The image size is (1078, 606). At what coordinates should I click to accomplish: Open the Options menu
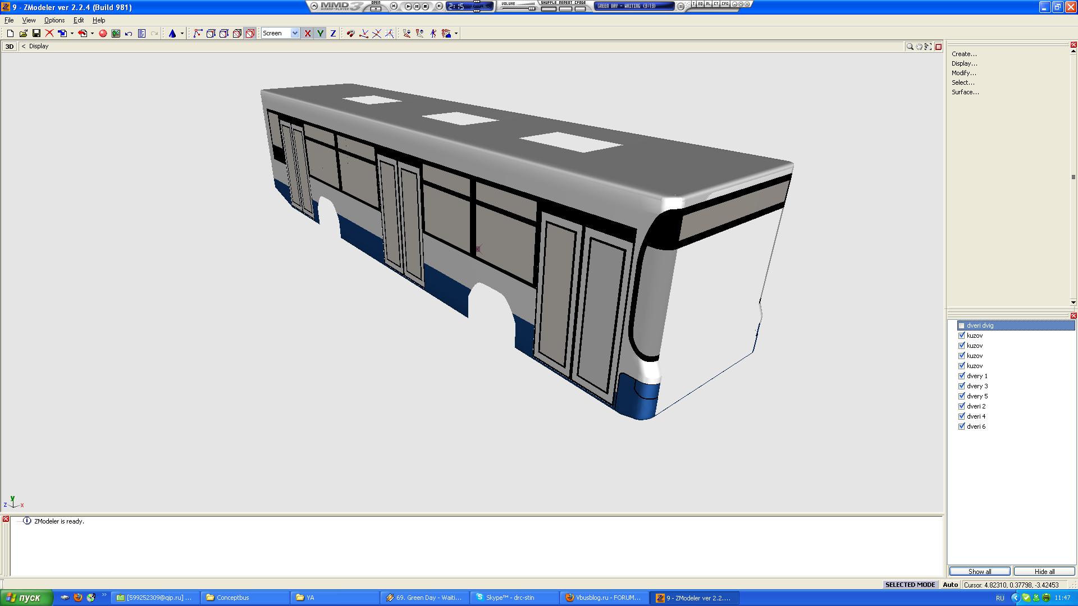[54, 20]
